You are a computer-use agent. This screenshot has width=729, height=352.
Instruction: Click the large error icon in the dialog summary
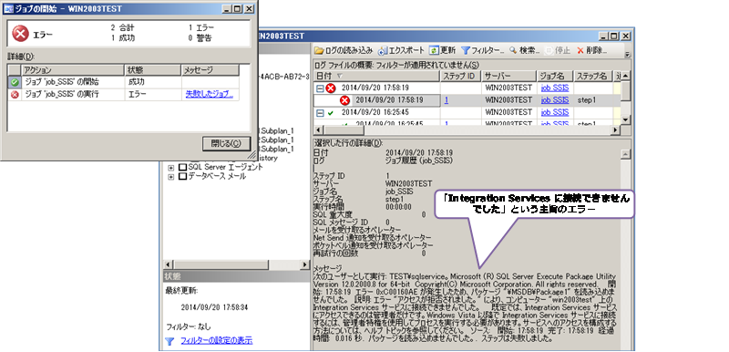point(20,34)
